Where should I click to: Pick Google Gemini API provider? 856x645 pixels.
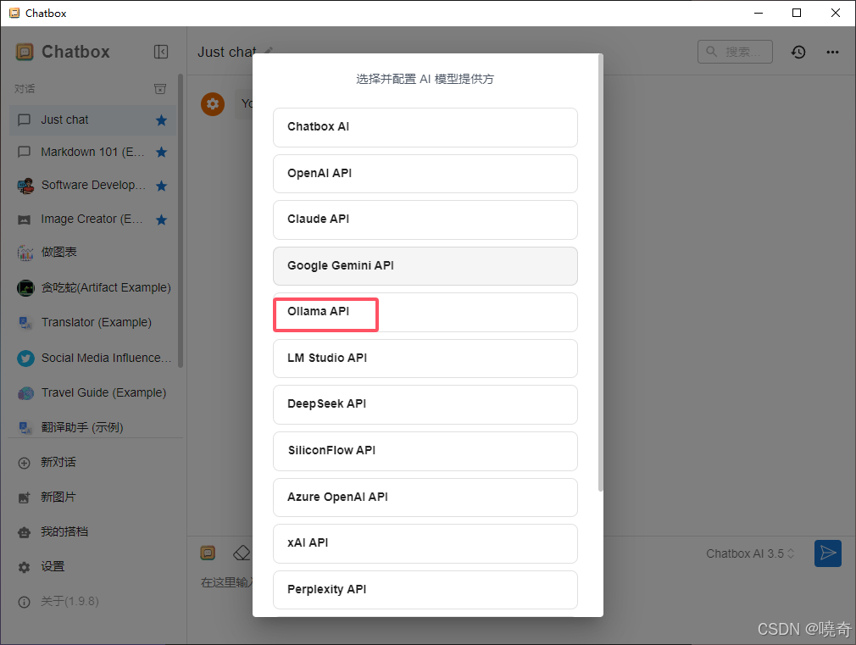425,266
